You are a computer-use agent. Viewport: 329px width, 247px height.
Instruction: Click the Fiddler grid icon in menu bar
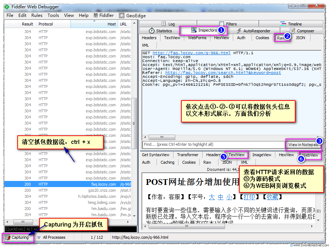[96, 15]
